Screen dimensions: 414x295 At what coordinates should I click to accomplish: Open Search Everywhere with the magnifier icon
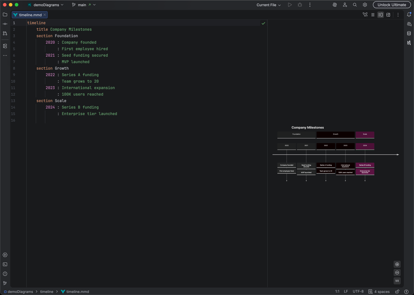[x=355, y=5]
